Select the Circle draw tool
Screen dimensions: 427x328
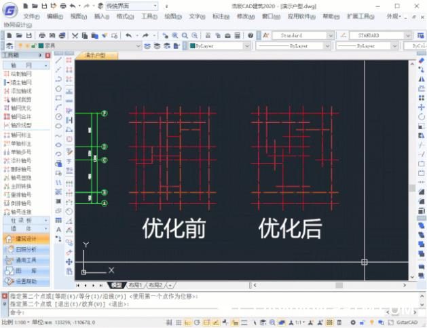pyautogui.click(x=58, y=117)
